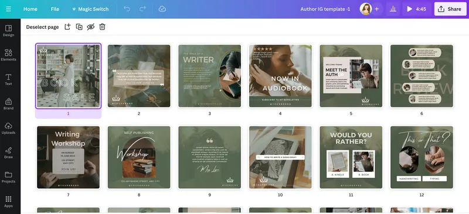Select page 2 quote thumbnail

[139, 76]
